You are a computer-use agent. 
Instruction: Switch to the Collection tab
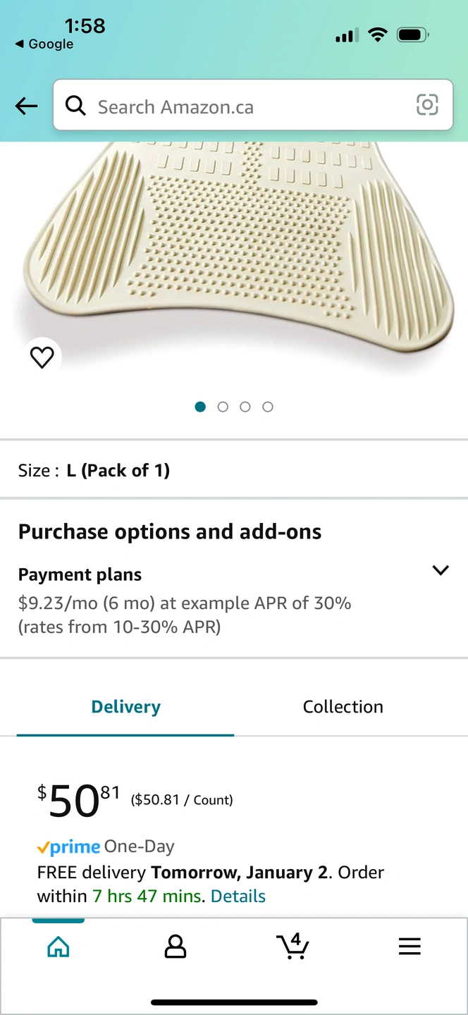(x=343, y=706)
